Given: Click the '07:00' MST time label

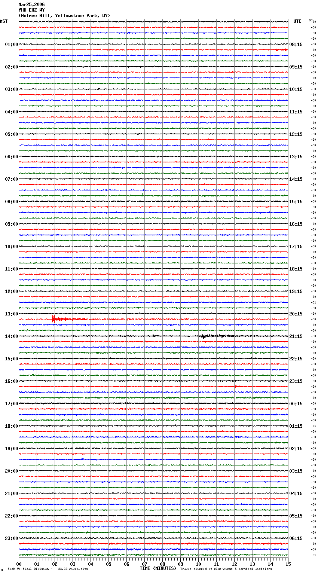Looking at the screenshot, I should pyautogui.click(x=12, y=179).
